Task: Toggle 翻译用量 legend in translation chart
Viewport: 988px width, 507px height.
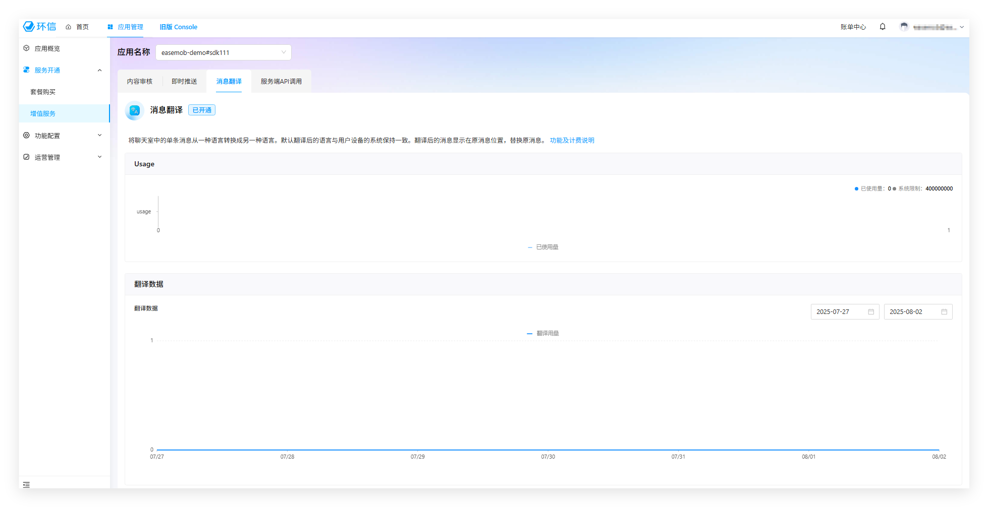Action: pos(543,333)
